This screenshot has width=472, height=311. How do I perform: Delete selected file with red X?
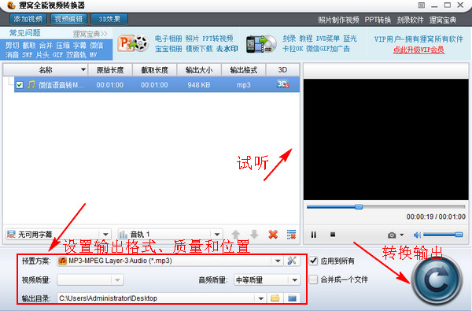(x=273, y=234)
